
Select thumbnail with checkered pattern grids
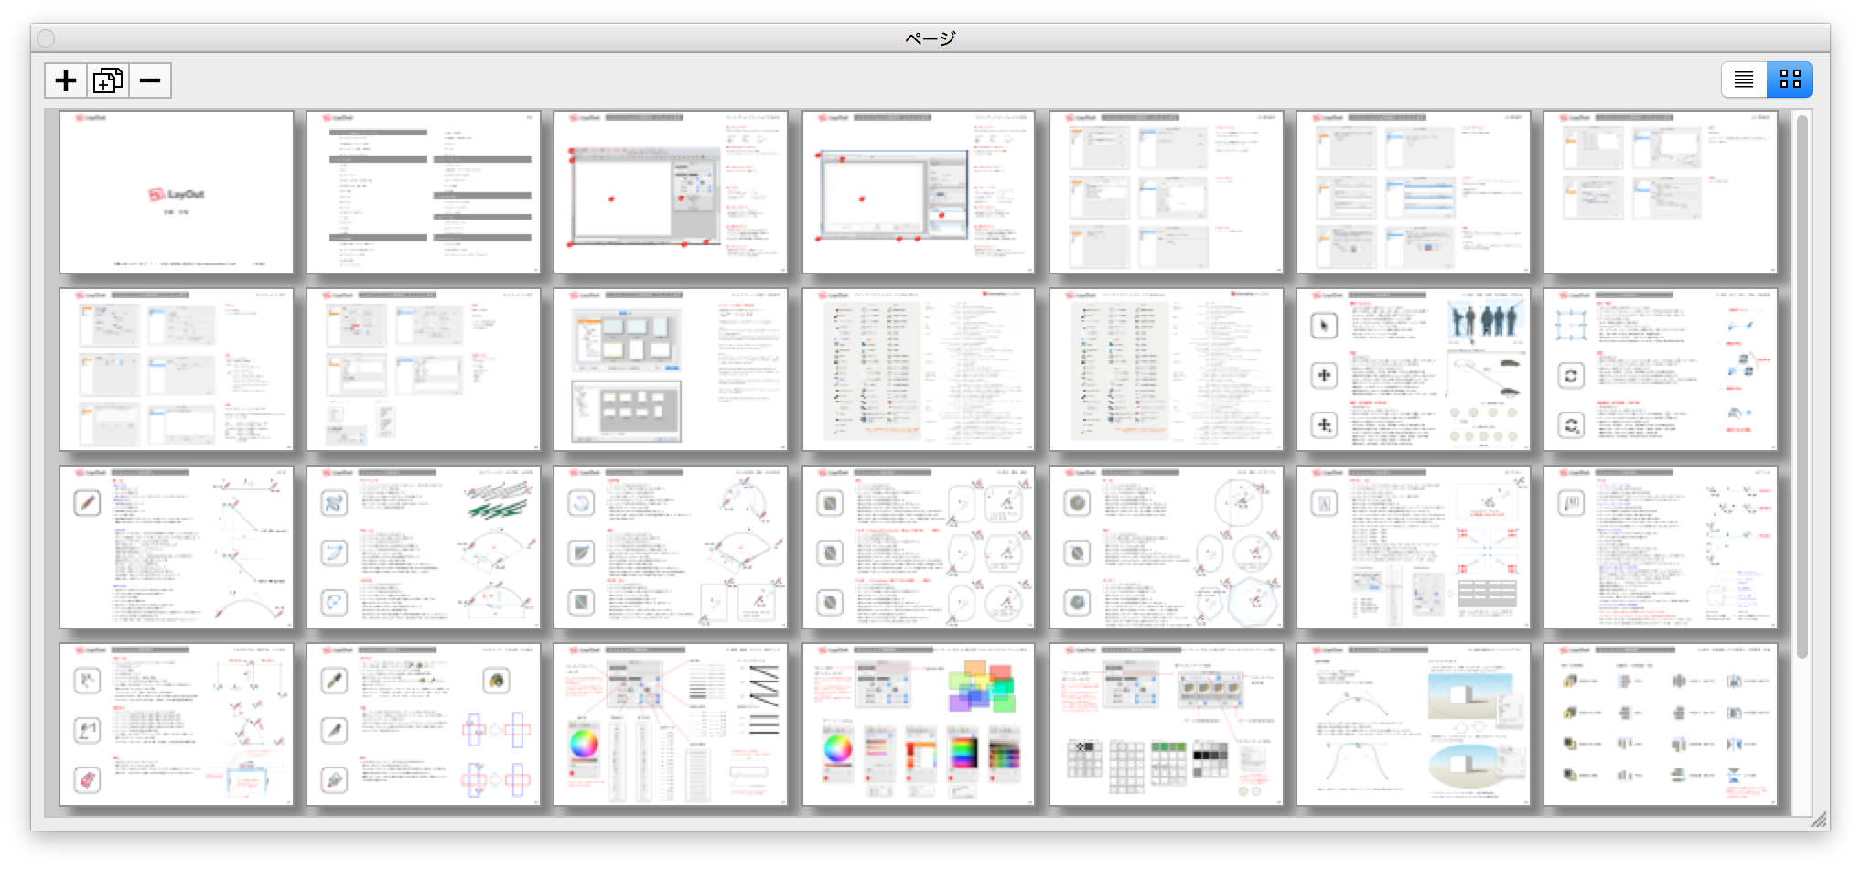point(1167,724)
